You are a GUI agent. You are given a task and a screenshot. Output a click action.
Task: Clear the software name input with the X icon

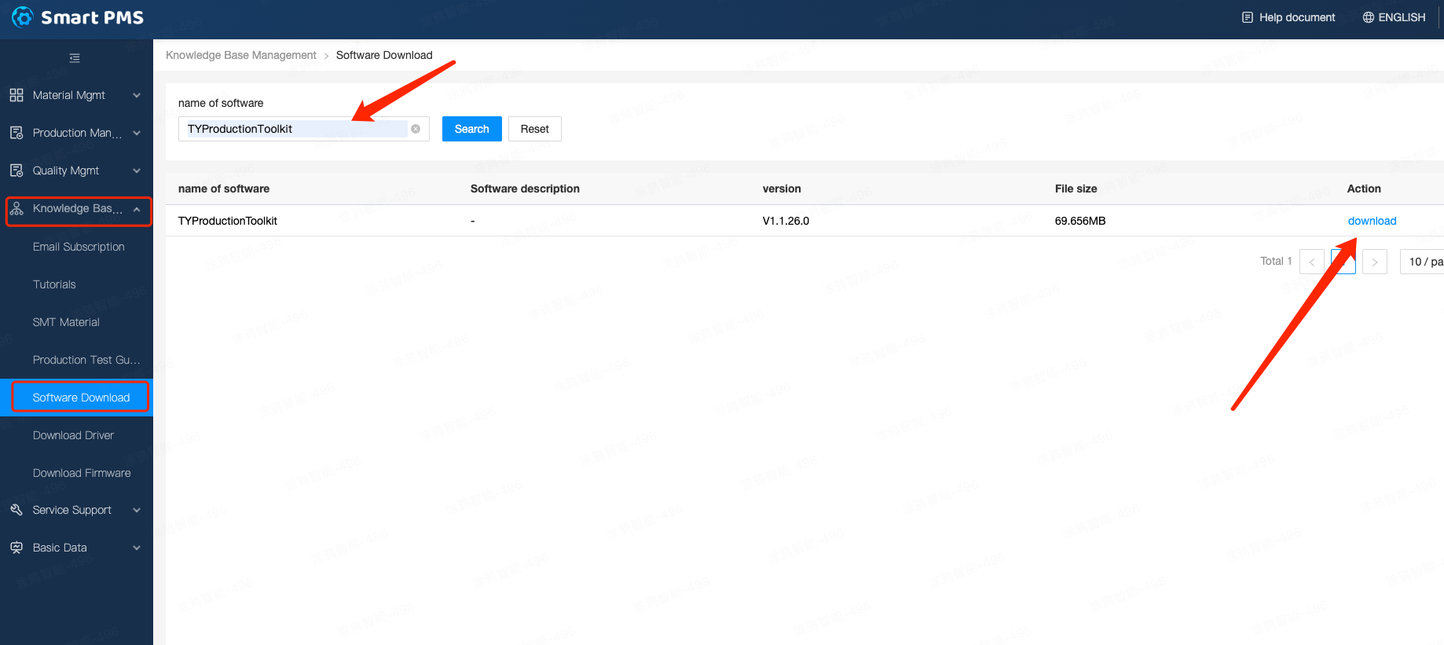[416, 129]
